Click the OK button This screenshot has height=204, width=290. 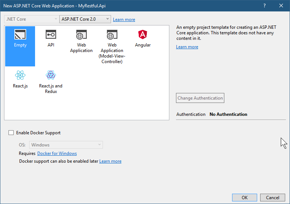(x=245, y=198)
